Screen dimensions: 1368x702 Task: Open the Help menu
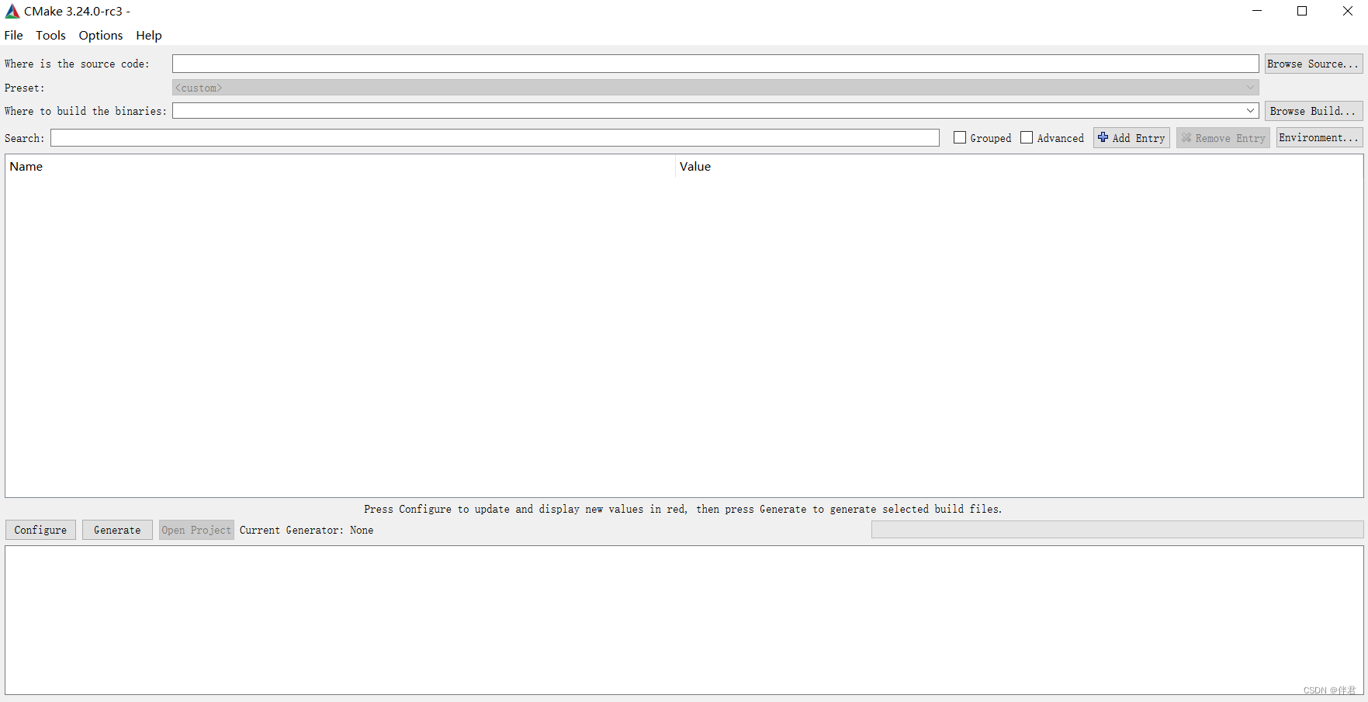148,36
